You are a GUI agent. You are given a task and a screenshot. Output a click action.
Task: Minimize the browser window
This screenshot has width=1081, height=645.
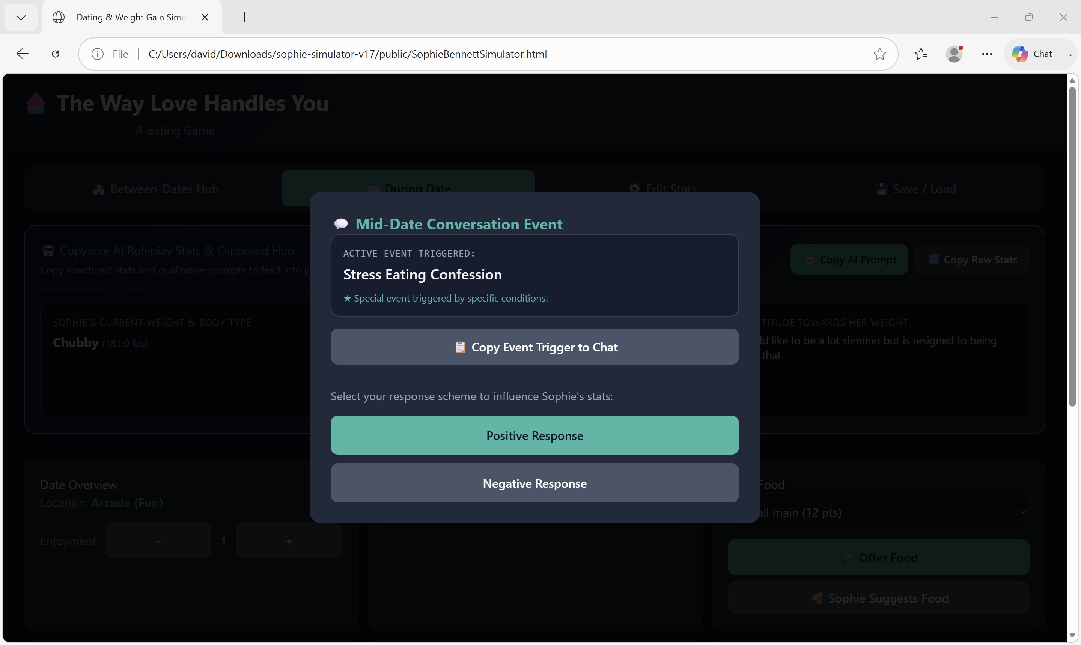click(x=994, y=17)
